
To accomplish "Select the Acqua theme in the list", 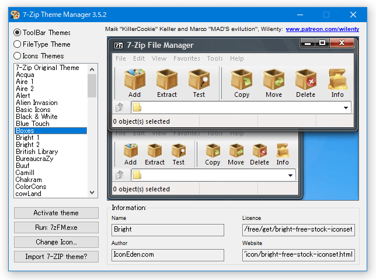I will click(51, 75).
